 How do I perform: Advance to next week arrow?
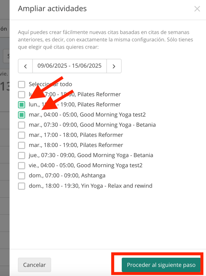pos(114,66)
